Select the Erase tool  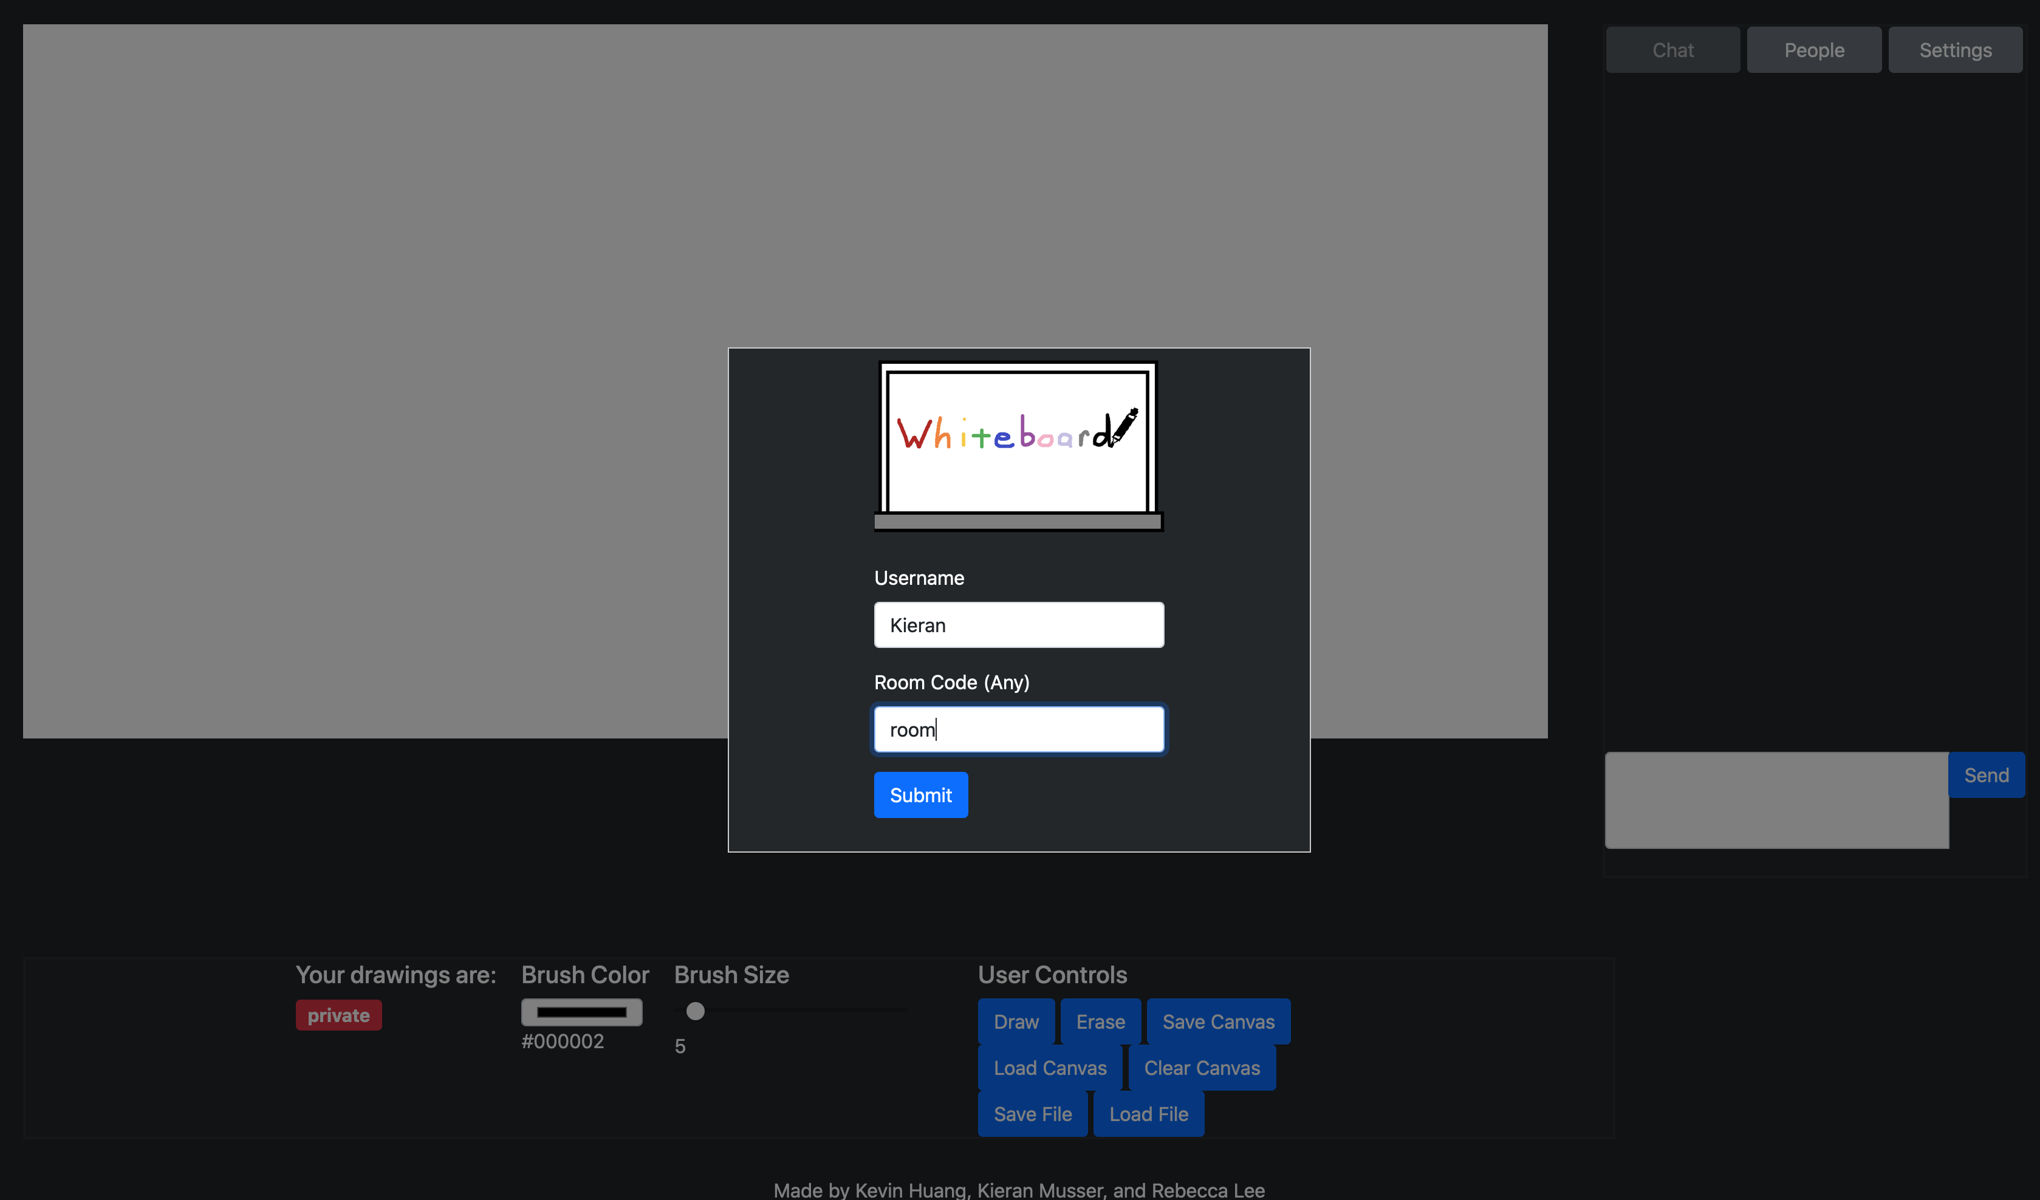pos(1100,1021)
